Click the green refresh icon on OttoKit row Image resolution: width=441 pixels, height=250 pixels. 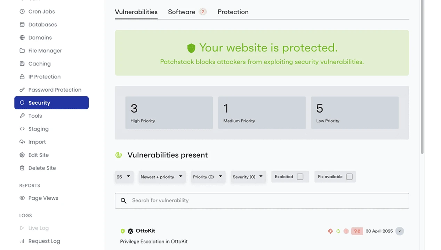pyautogui.click(x=338, y=231)
